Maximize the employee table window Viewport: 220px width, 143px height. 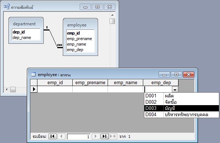pyautogui.click(x=177, y=75)
